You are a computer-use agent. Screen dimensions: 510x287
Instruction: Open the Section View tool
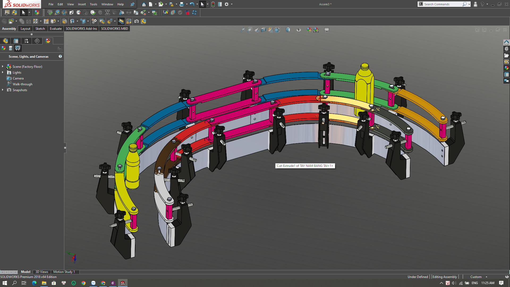point(263,30)
